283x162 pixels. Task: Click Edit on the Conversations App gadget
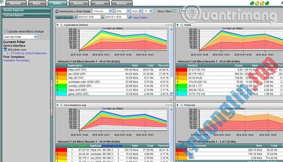click(x=167, y=105)
